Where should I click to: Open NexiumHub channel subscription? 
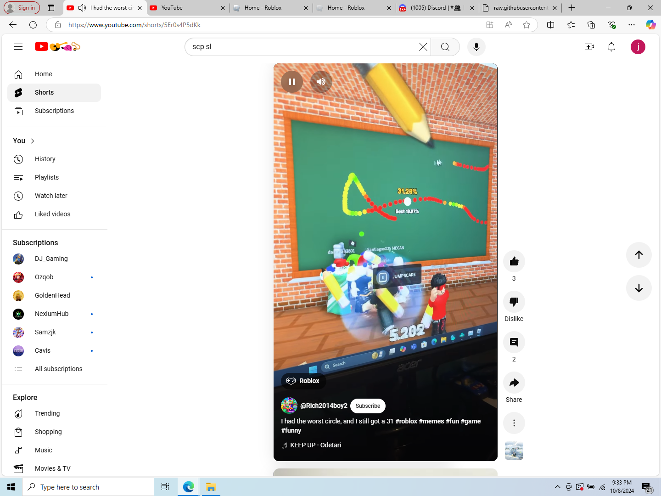click(x=54, y=314)
